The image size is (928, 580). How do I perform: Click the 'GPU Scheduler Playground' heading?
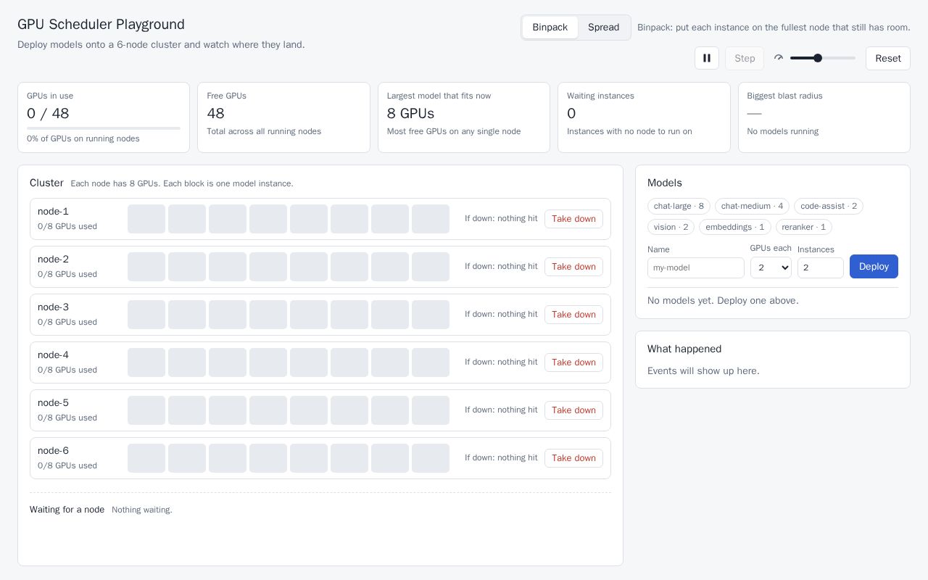pyautogui.click(x=101, y=25)
